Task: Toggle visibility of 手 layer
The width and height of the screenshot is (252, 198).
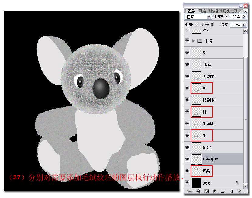Action: (187, 135)
